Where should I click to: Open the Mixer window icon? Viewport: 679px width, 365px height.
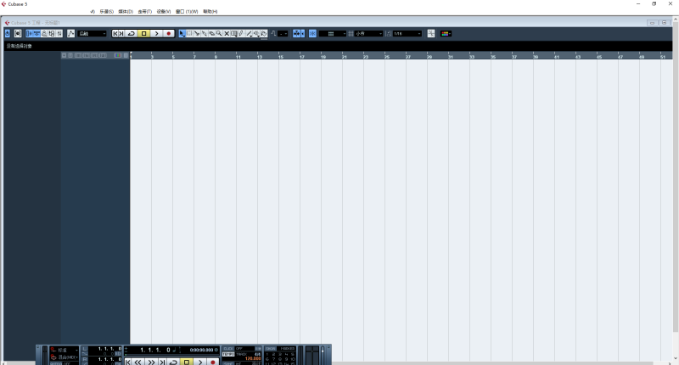click(x=59, y=33)
